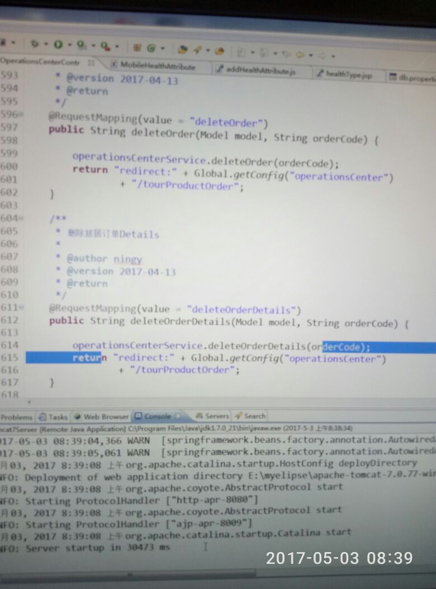Expand the New Java Class dropdown arrow
The height and width of the screenshot is (589, 436).
click(x=161, y=49)
